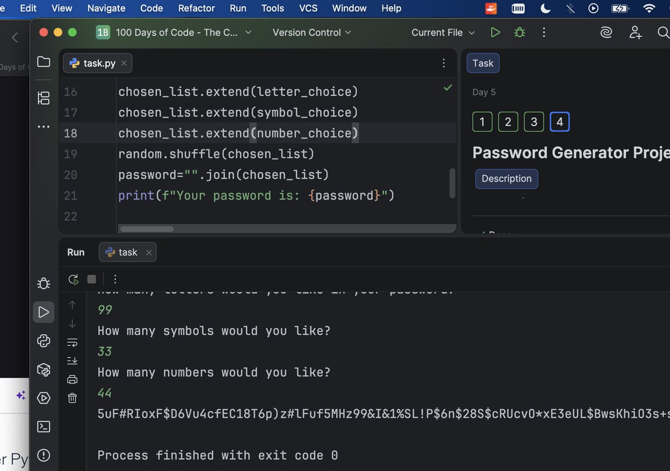
Task: Open the Tools menu
Action: tap(272, 8)
